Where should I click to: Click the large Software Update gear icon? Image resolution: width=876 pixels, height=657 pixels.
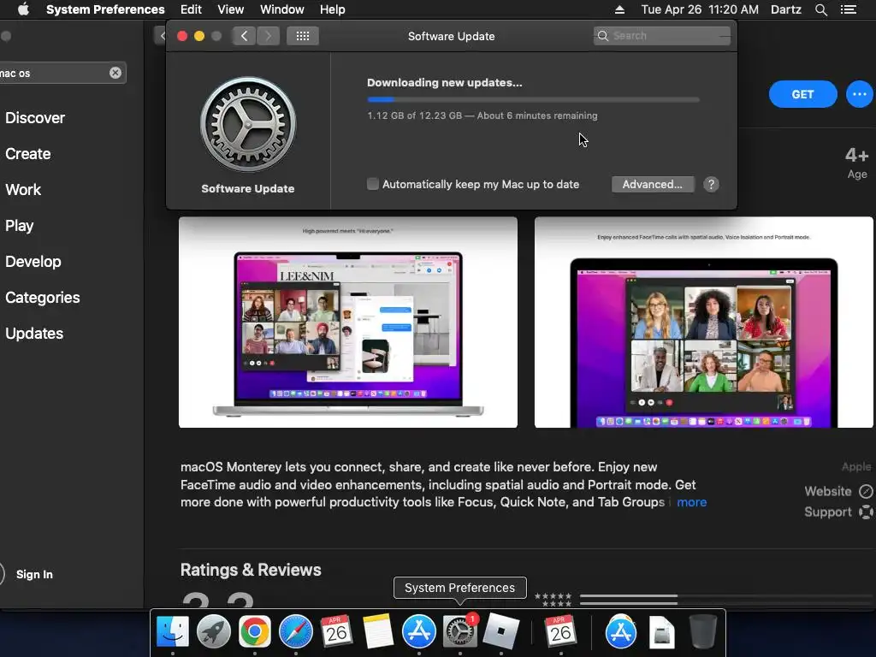point(248,124)
